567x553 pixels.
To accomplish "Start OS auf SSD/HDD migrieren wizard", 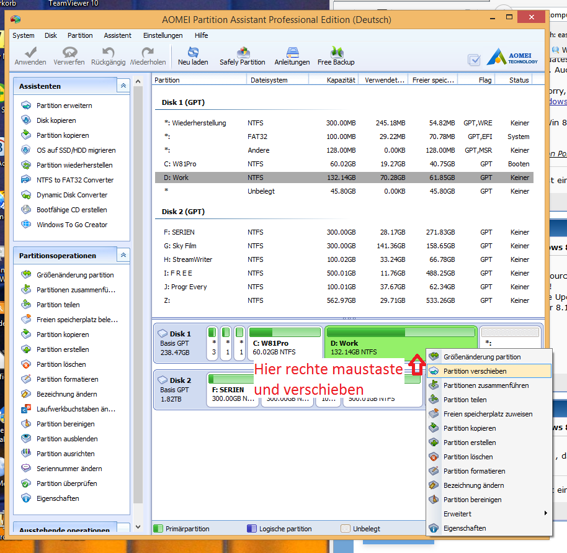I will click(76, 150).
